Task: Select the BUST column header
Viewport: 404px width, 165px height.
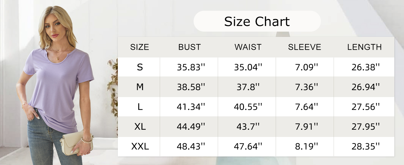Action: 189,47
